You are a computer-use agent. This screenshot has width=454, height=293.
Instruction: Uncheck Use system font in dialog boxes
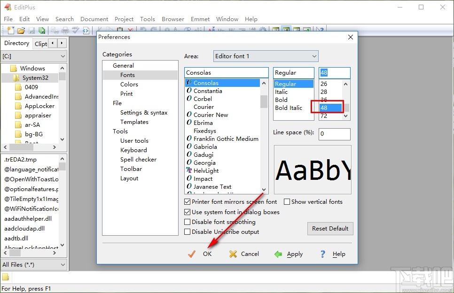pos(188,212)
